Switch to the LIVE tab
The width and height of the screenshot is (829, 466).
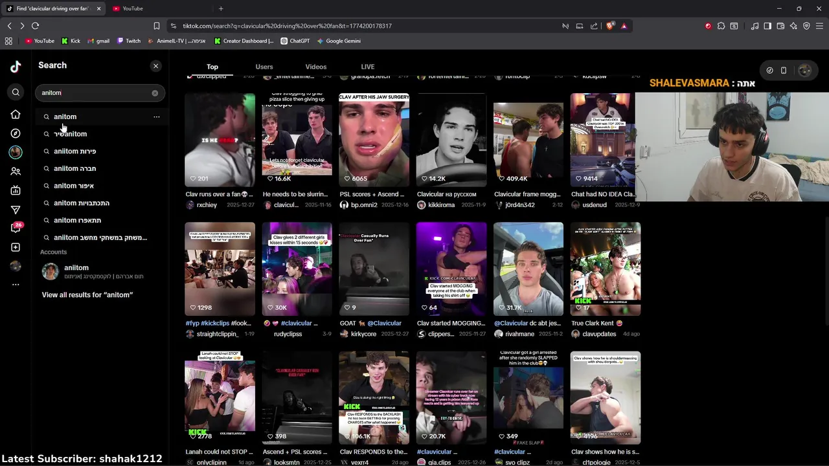tap(368, 67)
